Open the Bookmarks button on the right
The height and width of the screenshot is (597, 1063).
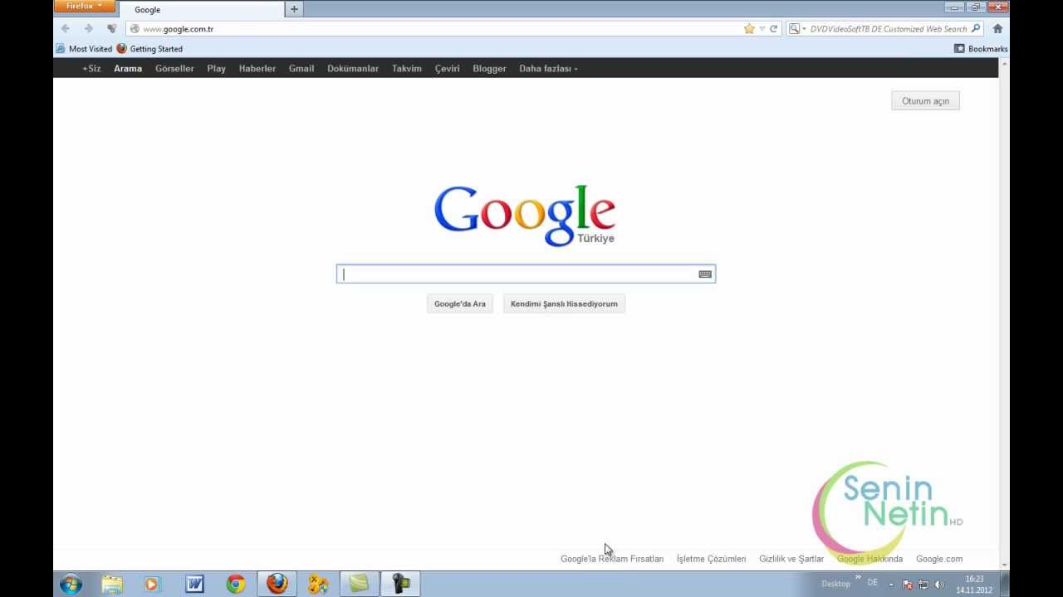click(981, 49)
